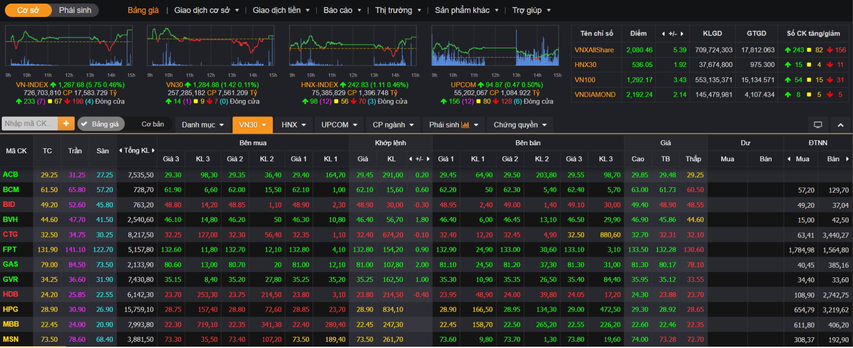
Task: Click the Số CK tăng/giảm header
Action: click(813, 34)
